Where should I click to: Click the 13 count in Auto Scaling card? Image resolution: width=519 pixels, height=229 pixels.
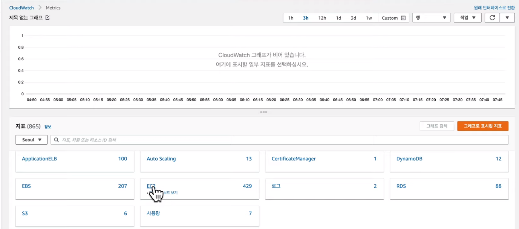(249, 159)
